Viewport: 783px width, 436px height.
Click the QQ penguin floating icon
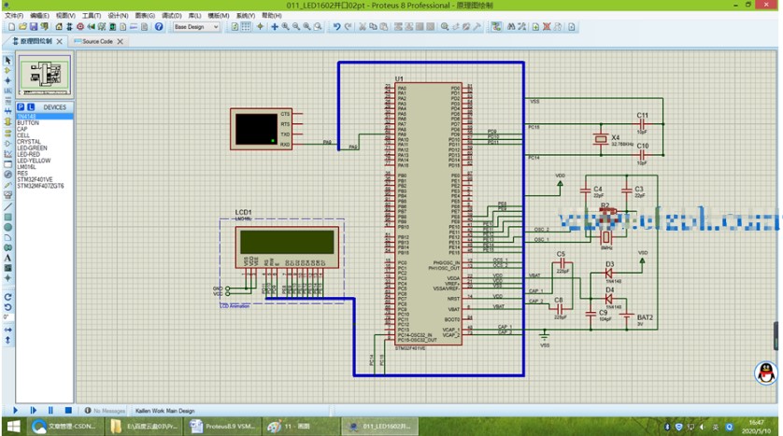766,373
